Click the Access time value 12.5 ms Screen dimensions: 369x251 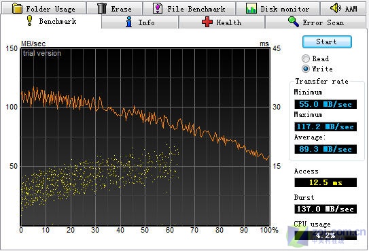[326, 182]
